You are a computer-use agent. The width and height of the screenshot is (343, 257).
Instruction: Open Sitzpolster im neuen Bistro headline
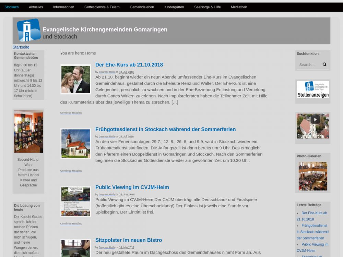(128, 240)
